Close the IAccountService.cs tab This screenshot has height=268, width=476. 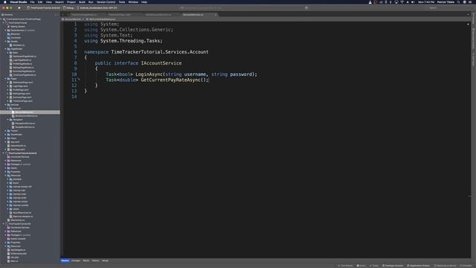(x=216, y=15)
